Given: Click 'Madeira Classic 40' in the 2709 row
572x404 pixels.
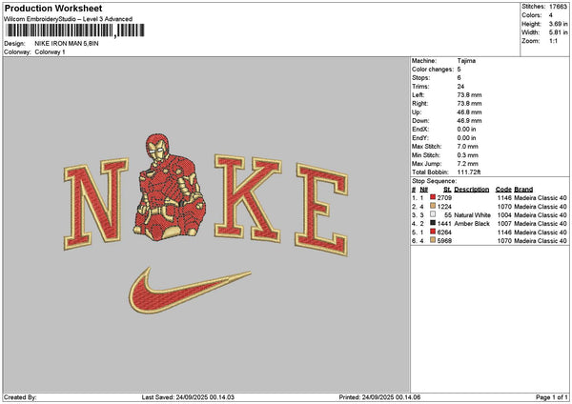Looking at the screenshot, I should 541,198.
